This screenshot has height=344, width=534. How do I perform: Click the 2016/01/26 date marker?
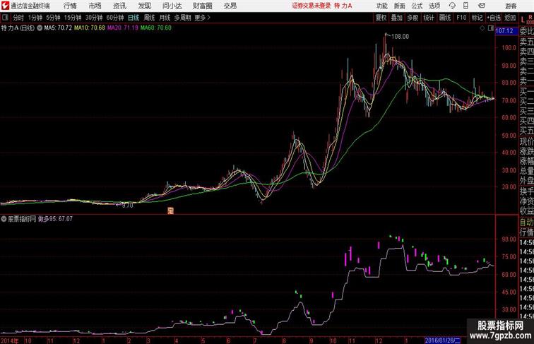click(x=443, y=340)
